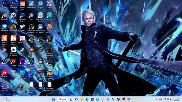Switch input language via ENG indicator
This screenshot has width=182, height=102.
pyautogui.click(x=160, y=99)
